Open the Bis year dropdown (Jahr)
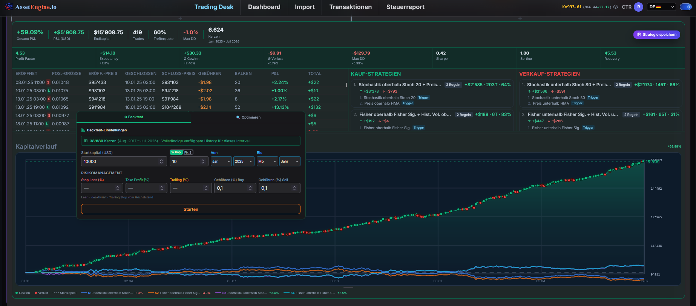The image size is (696, 306). [290, 161]
